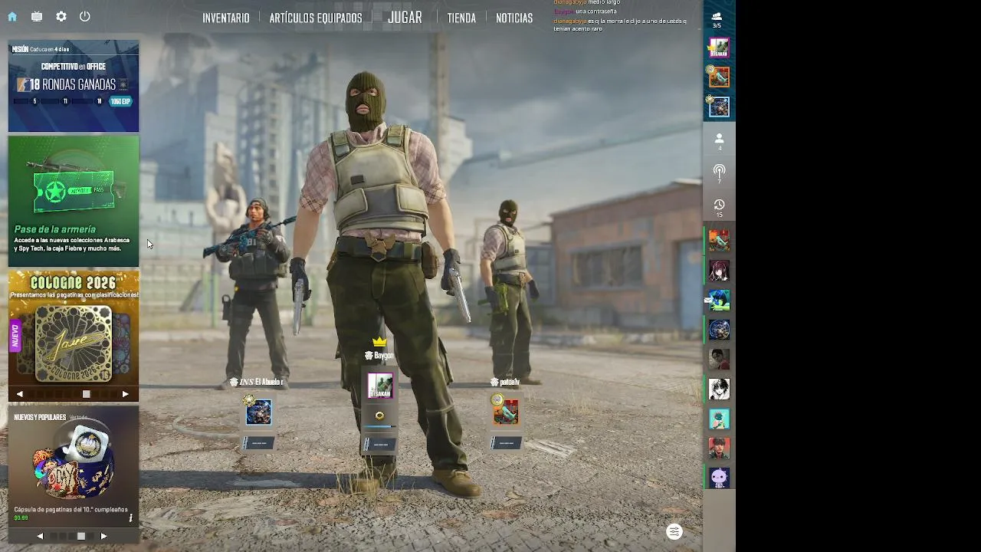
Task: Click the patoalv player name
Action: [510, 382]
